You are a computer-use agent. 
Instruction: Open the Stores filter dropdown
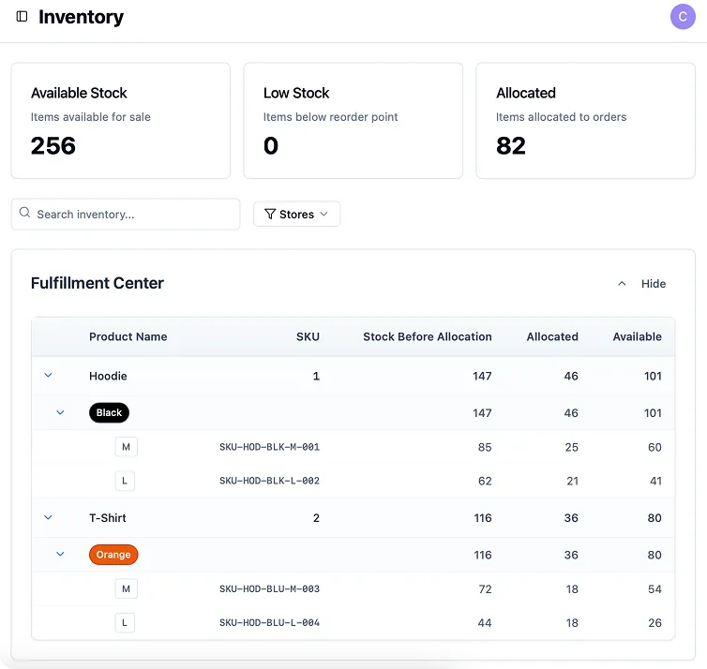point(296,215)
